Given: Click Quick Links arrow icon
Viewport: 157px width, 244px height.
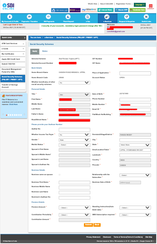Looking at the screenshot, I should pos(25,38).
